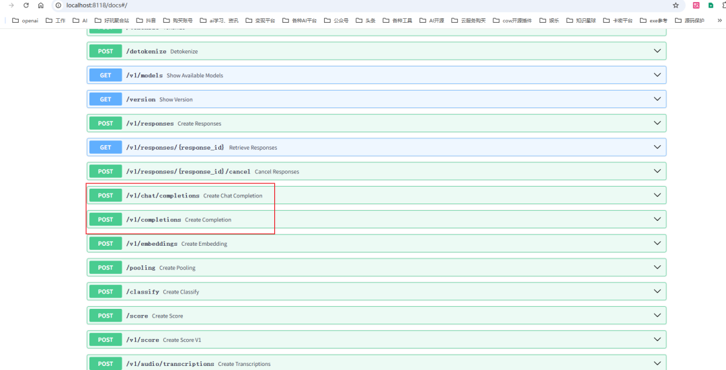Expand the /detokenize endpoint chevron
The image size is (726, 370).
657,51
